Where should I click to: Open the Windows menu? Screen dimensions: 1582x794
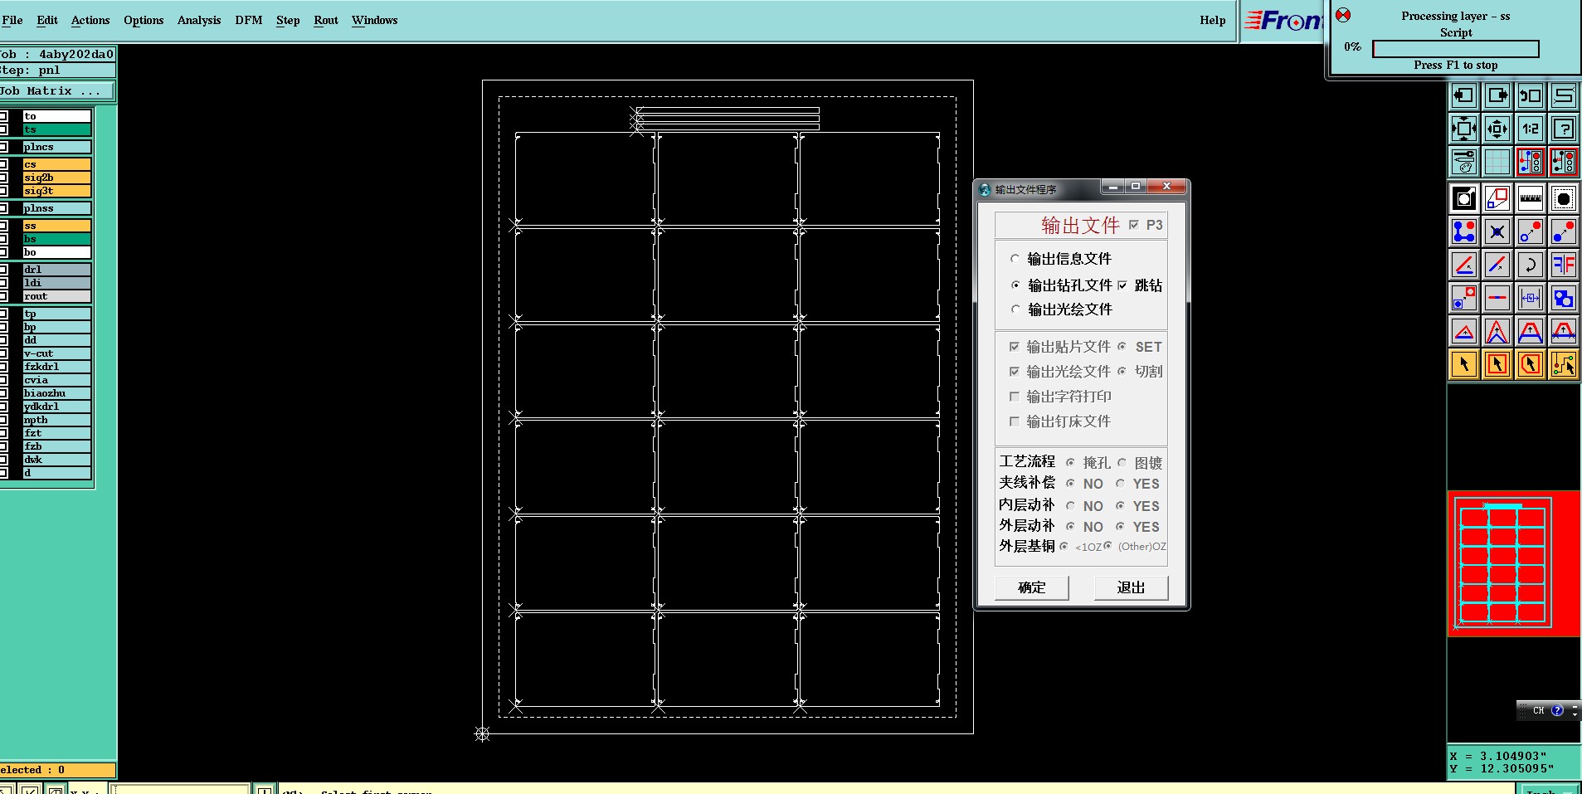tap(374, 20)
